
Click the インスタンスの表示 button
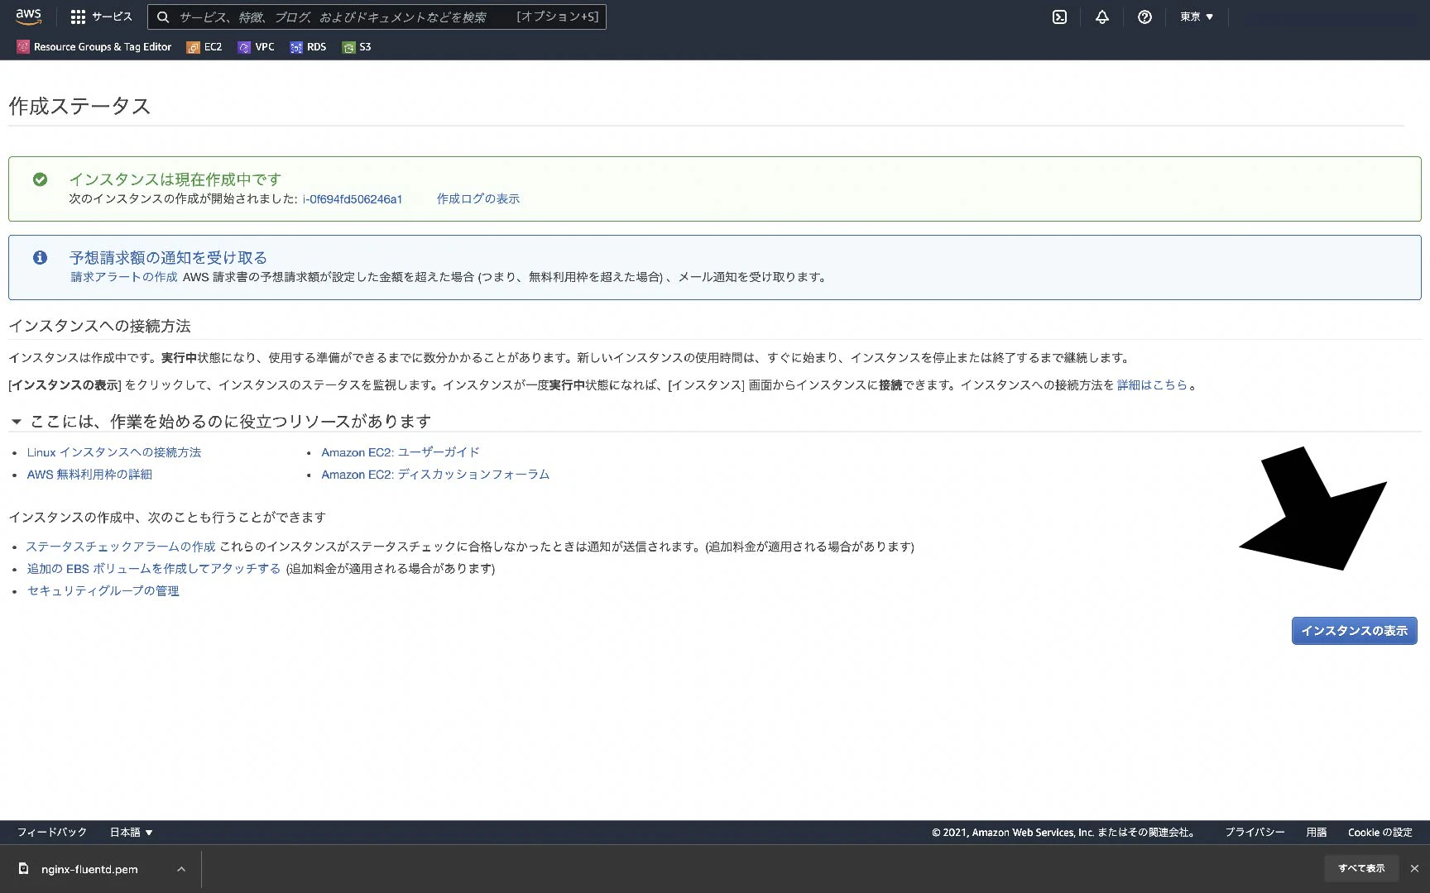[1354, 631]
